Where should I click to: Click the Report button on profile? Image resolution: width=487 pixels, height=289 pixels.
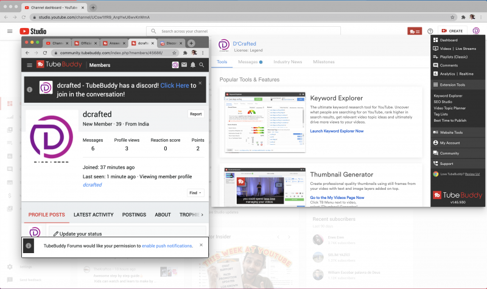195,114
